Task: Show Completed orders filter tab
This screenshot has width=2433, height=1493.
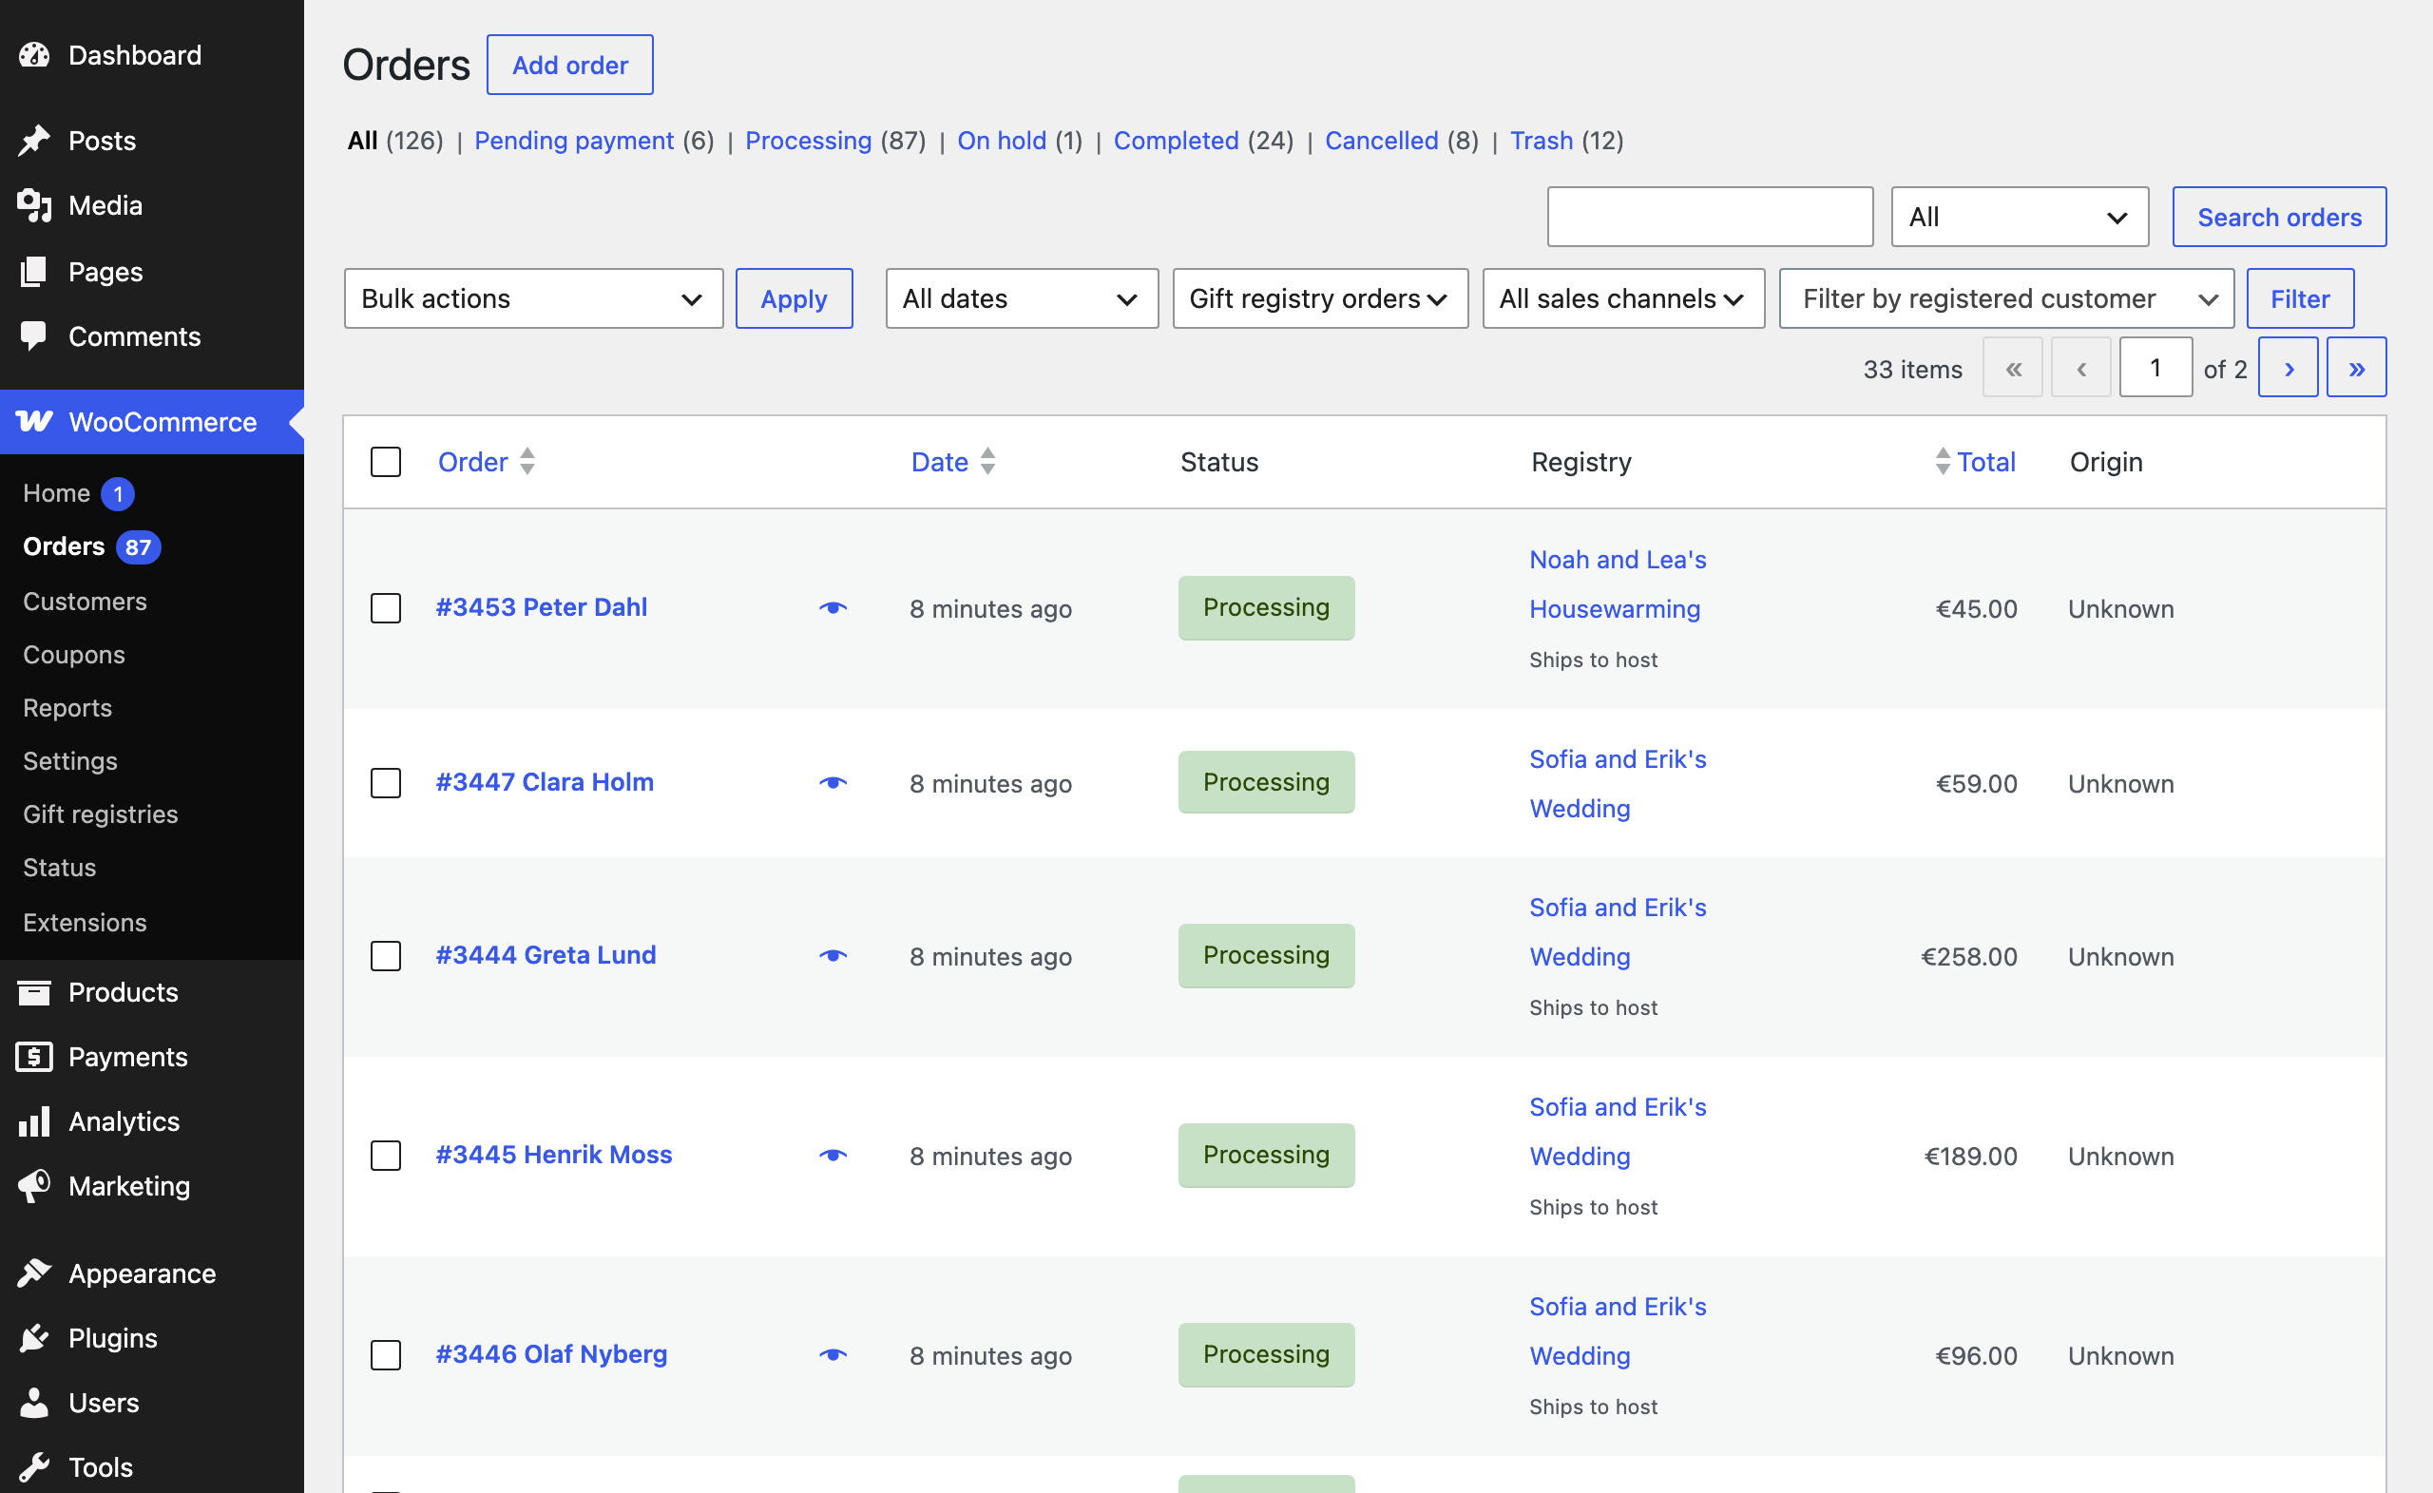Action: click(x=1176, y=141)
